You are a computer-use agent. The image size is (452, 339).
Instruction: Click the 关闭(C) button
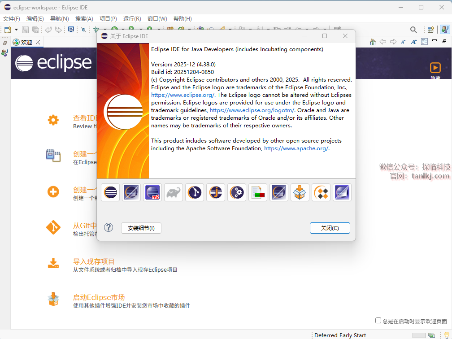(x=330, y=228)
